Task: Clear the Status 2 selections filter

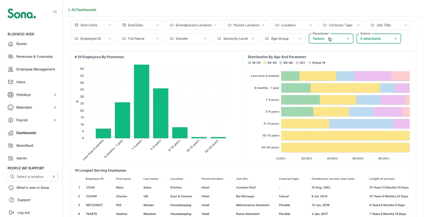Action: (x=396, y=38)
